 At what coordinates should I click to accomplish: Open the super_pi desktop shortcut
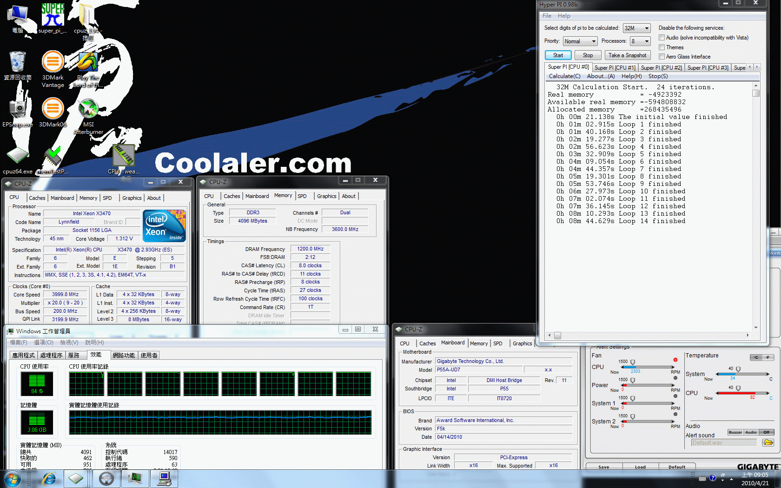(x=53, y=19)
